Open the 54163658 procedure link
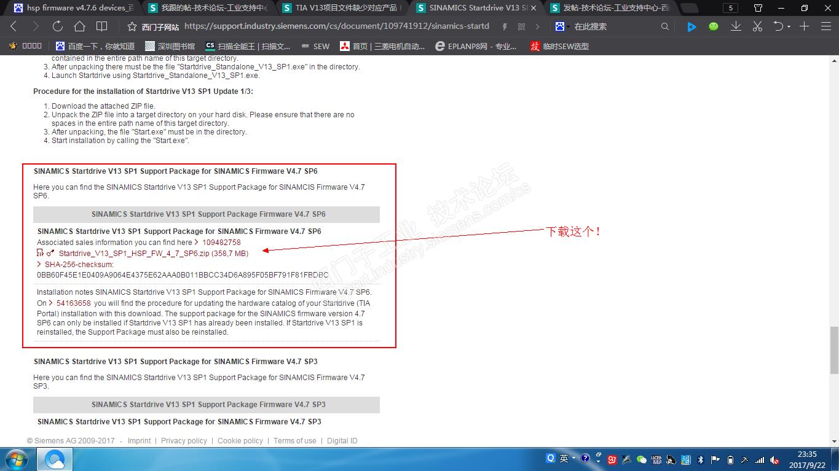This screenshot has height=471, width=839. coord(73,303)
